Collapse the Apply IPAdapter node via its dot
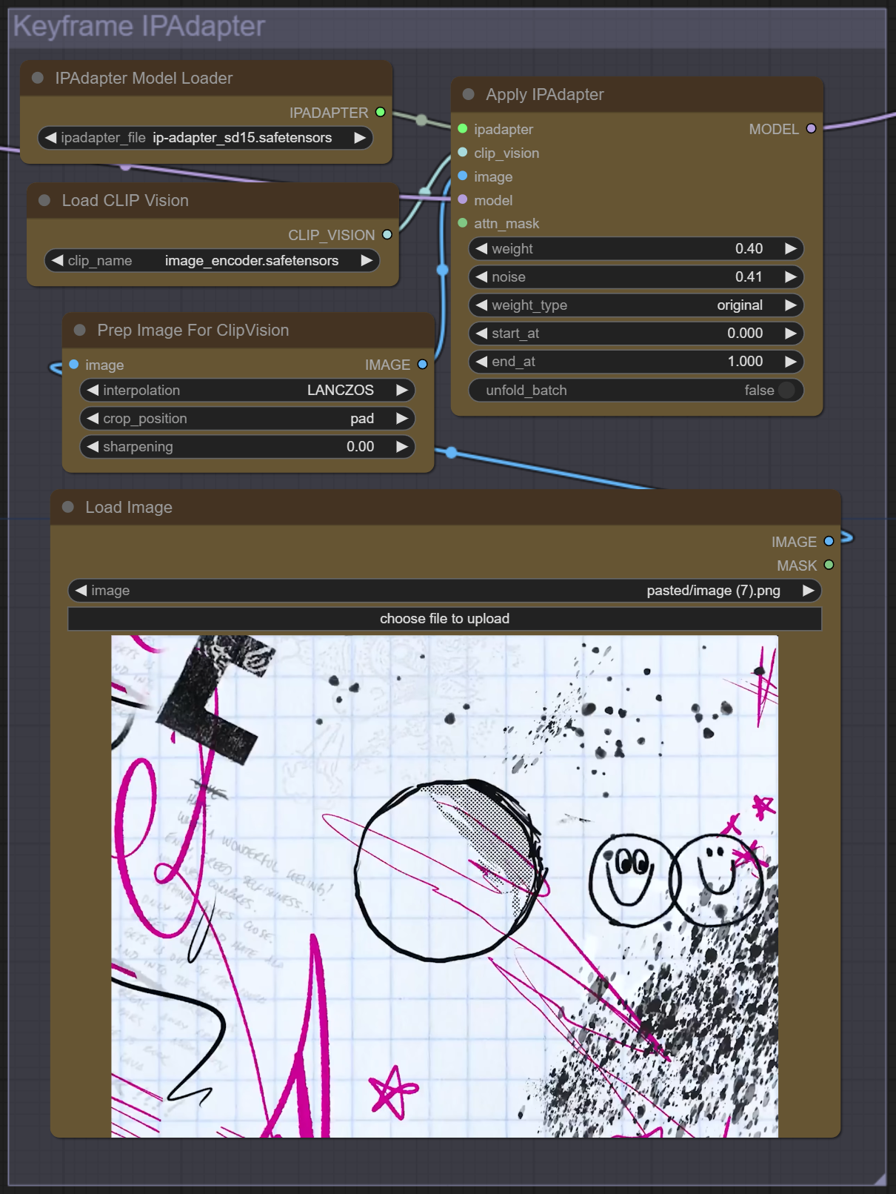 (x=469, y=95)
